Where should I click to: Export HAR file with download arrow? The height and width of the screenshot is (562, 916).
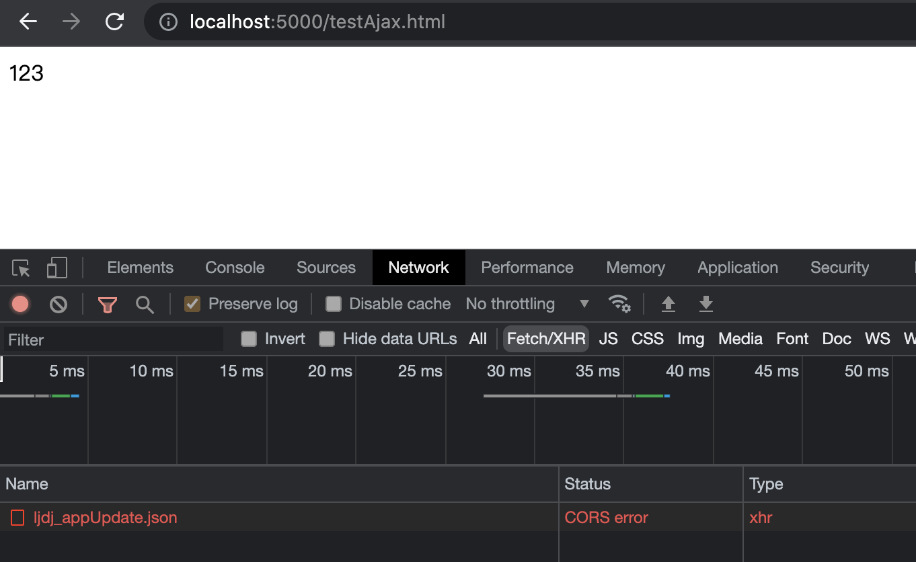705,304
